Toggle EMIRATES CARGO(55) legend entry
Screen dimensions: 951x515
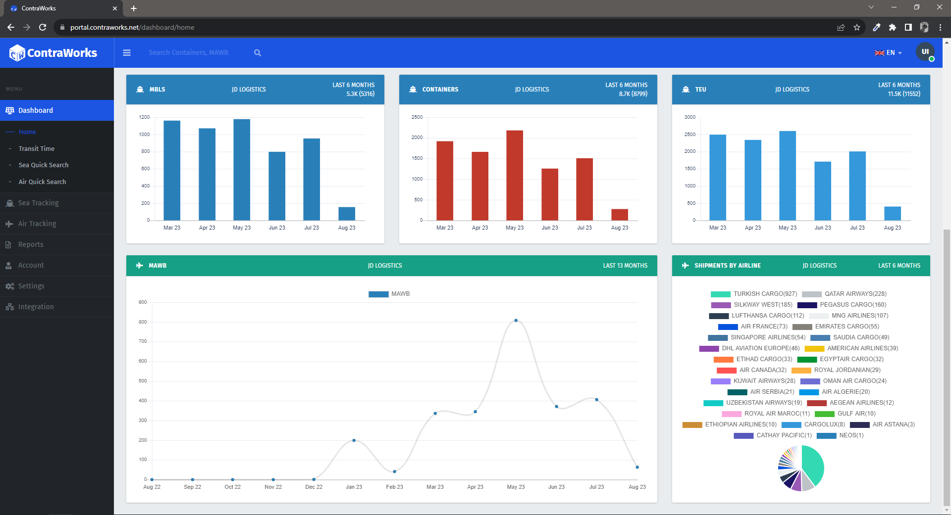836,327
